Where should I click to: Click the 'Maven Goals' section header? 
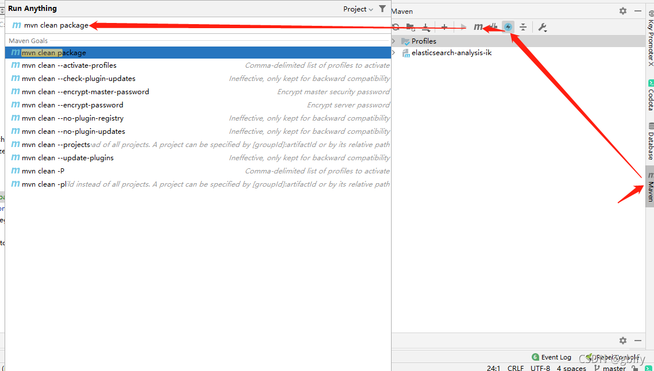(x=28, y=41)
